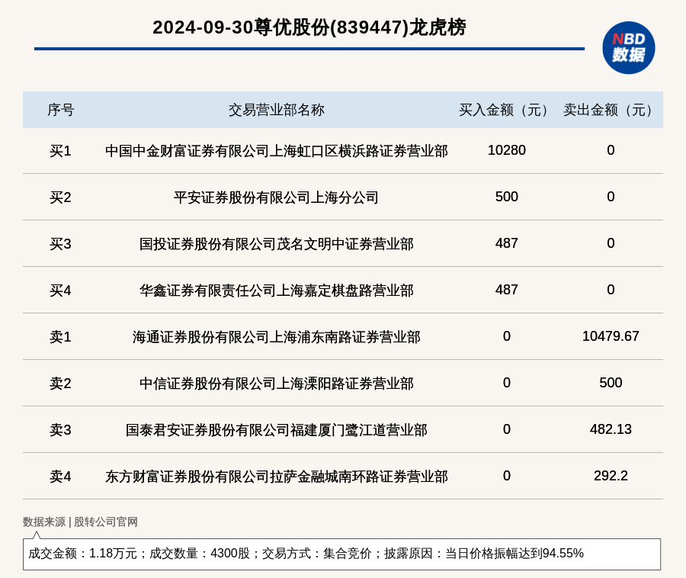Viewport: 686px width, 578px height.
Task: Click the buy amount 500 in 买2 row
Action: tap(507, 197)
